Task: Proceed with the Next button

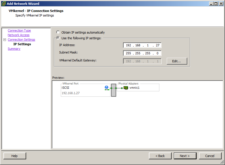Action: pos(185,156)
